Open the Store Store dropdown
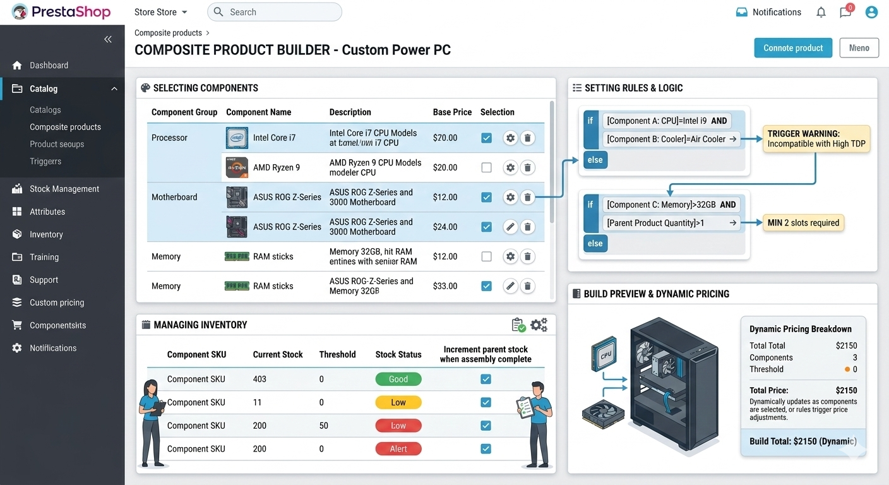 (161, 12)
